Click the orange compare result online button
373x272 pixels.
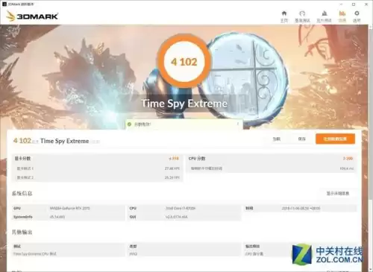click(x=335, y=139)
